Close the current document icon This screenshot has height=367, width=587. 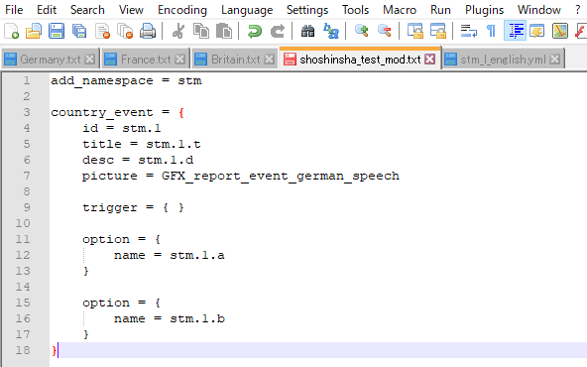102,31
